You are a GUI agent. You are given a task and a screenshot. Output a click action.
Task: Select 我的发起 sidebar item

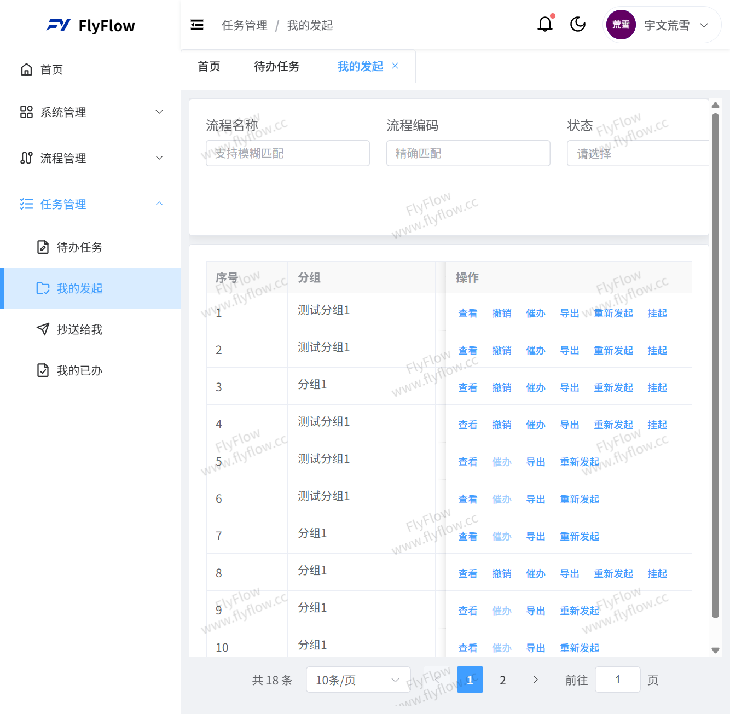pyautogui.click(x=90, y=288)
